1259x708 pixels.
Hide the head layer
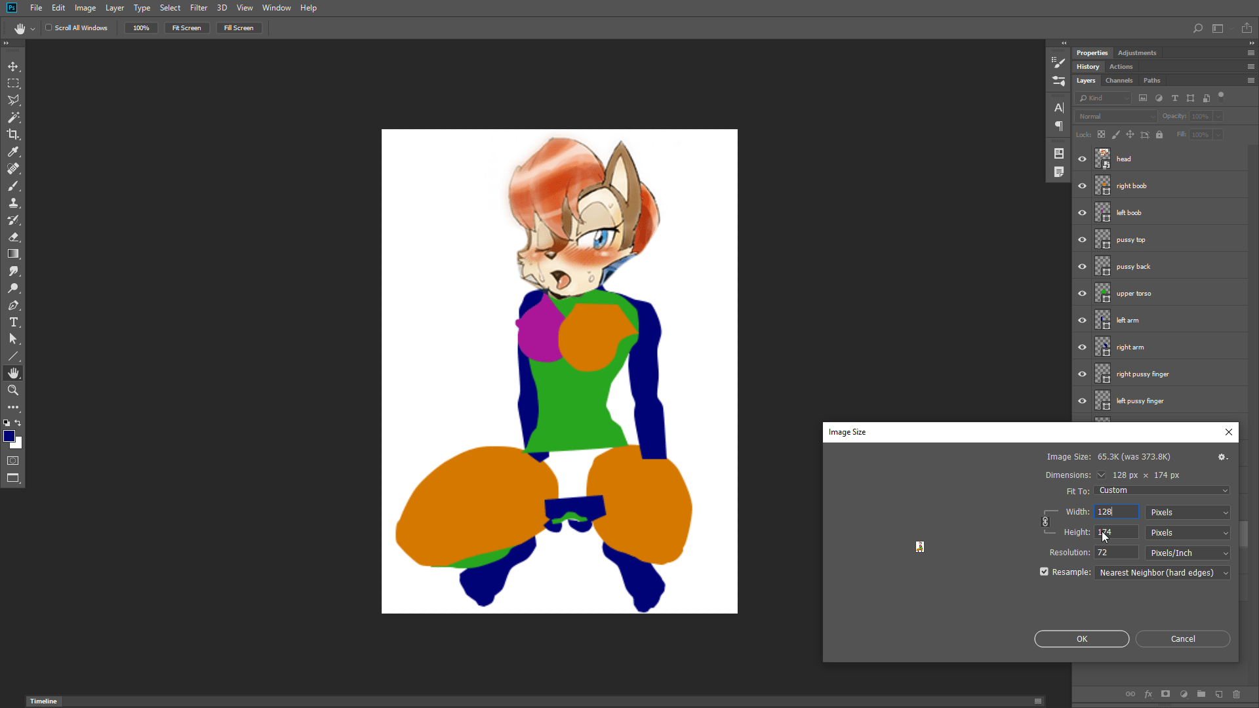(x=1082, y=159)
